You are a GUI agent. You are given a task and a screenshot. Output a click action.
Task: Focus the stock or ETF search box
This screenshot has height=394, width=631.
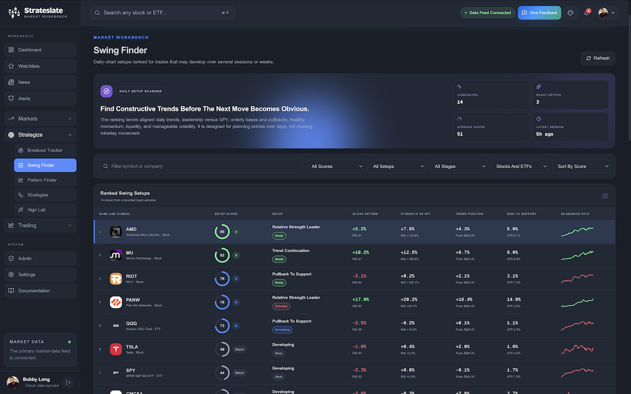[162, 13]
